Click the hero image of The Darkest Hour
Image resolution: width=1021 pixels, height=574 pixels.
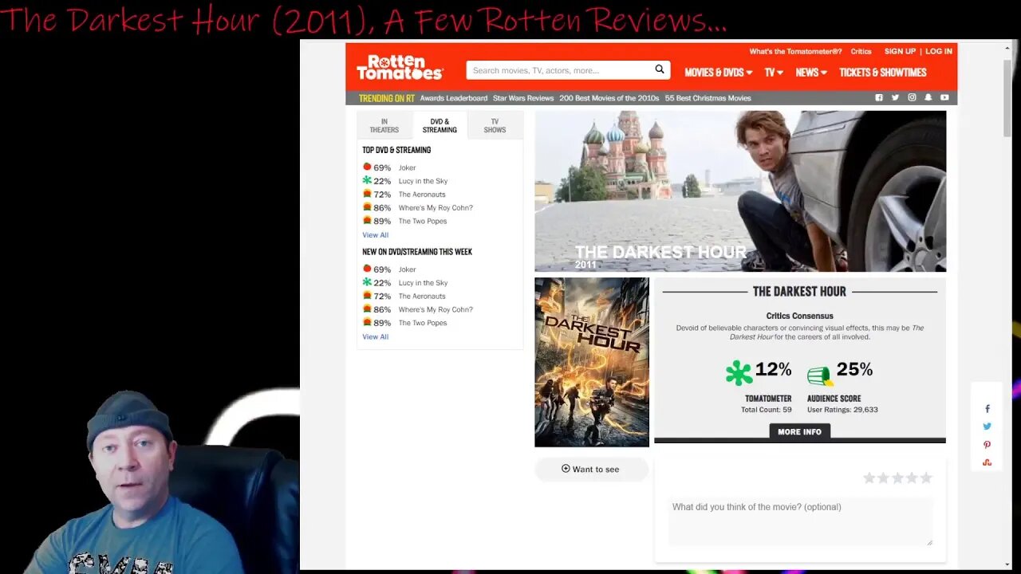coord(740,191)
